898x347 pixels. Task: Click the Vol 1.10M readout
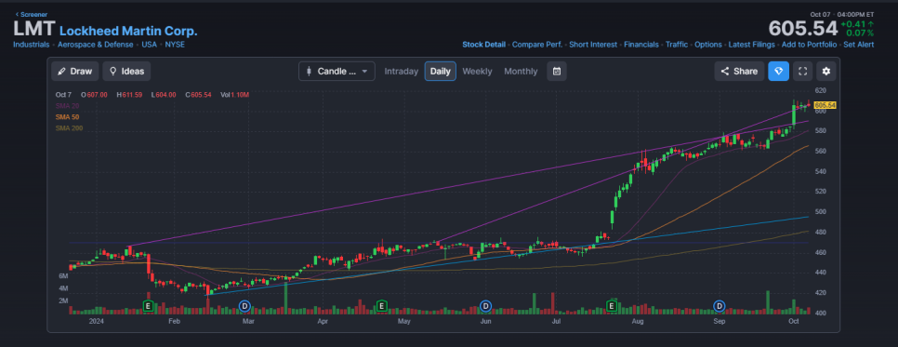click(x=235, y=95)
